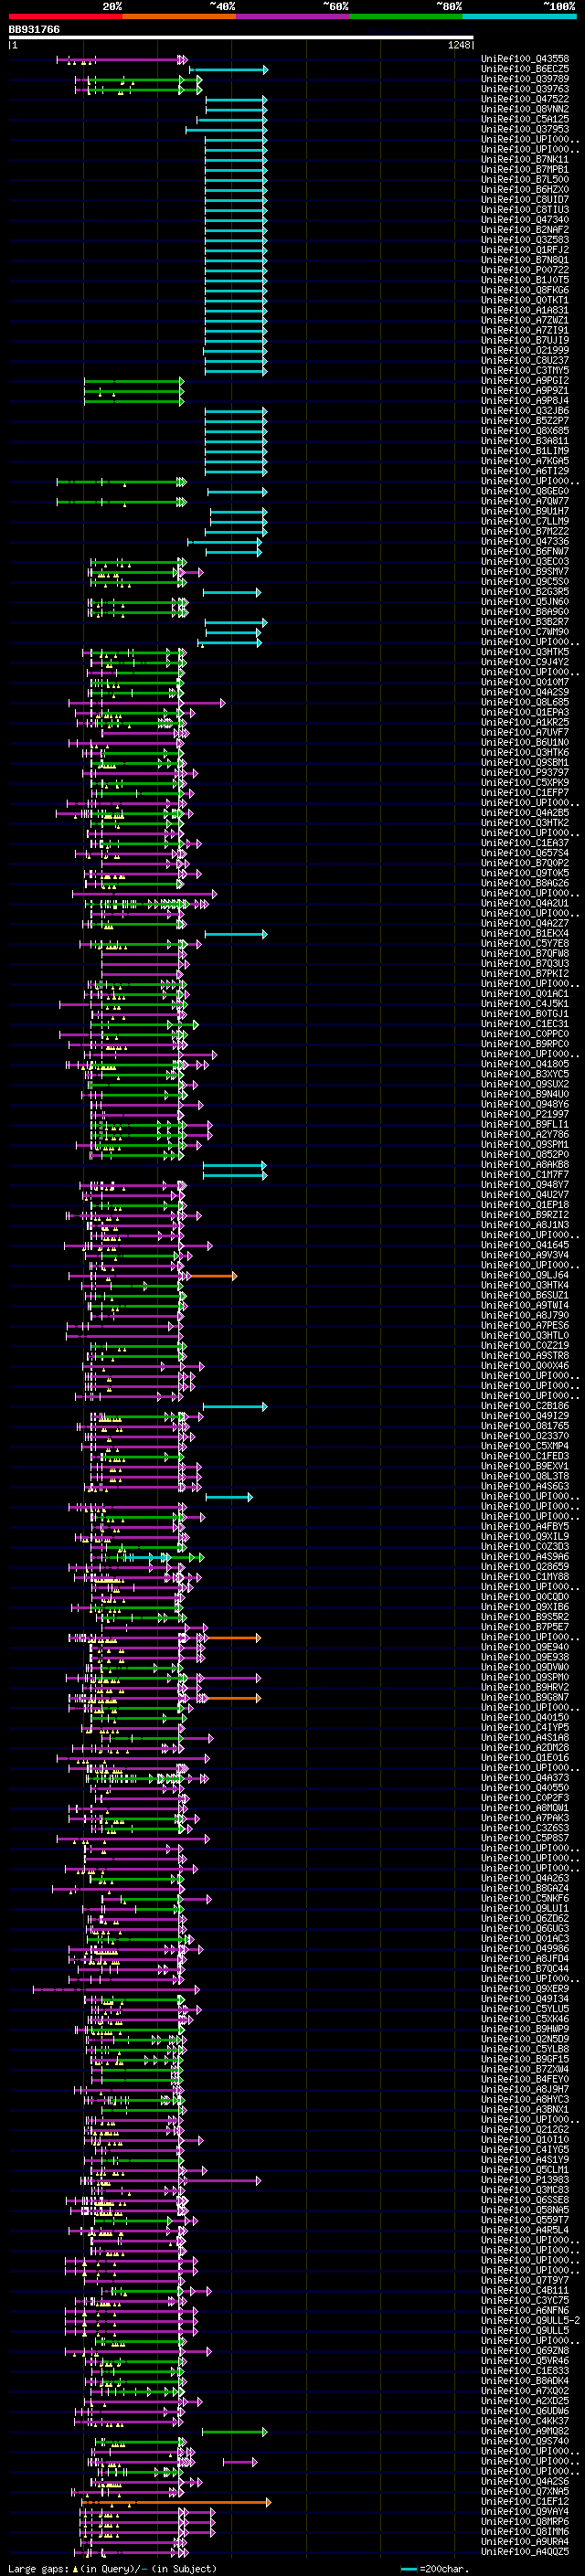Select hit label UniRef100_Q0TKT1
This screenshot has width=585, height=2576.
click(x=525, y=300)
